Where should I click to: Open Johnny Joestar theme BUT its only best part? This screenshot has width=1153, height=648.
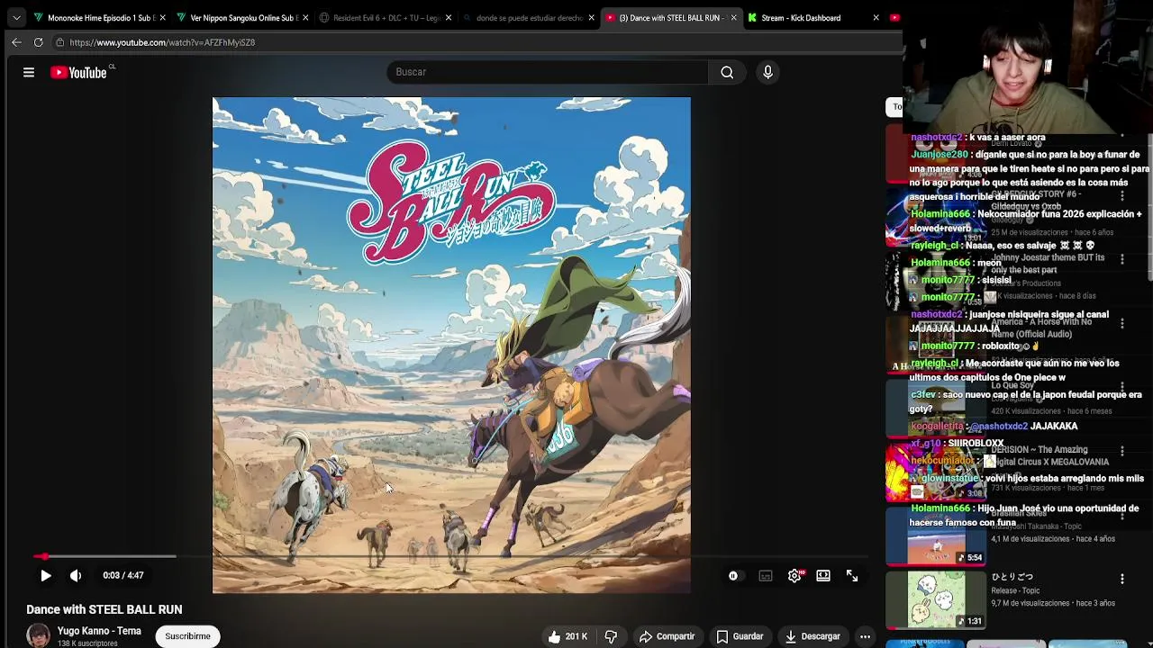[x=1049, y=264]
